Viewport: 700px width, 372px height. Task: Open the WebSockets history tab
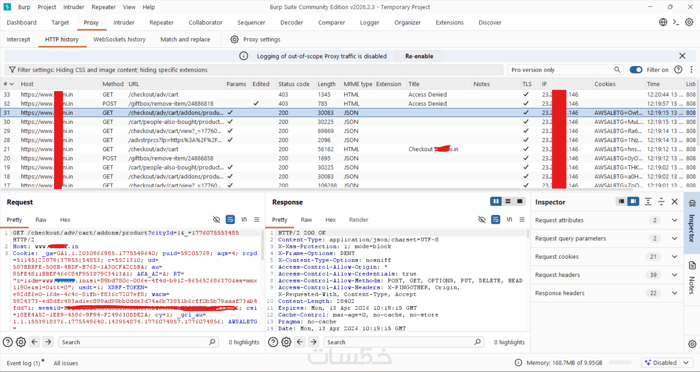coord(119,39)
